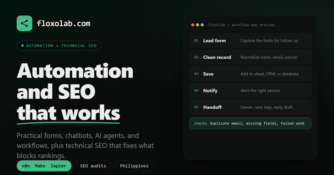Open the floxolab.com site name
This screenshot has height=175, width=334.
(x=63, y=23)
